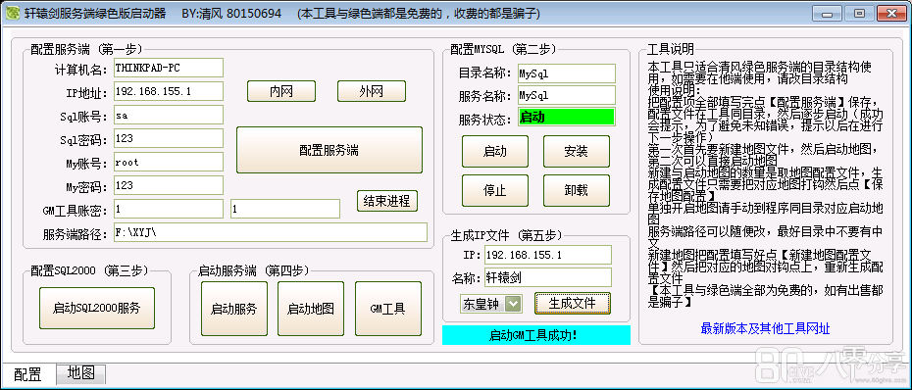
Task: Click the MySQL 目录名称 field
Action: (567, 73)
